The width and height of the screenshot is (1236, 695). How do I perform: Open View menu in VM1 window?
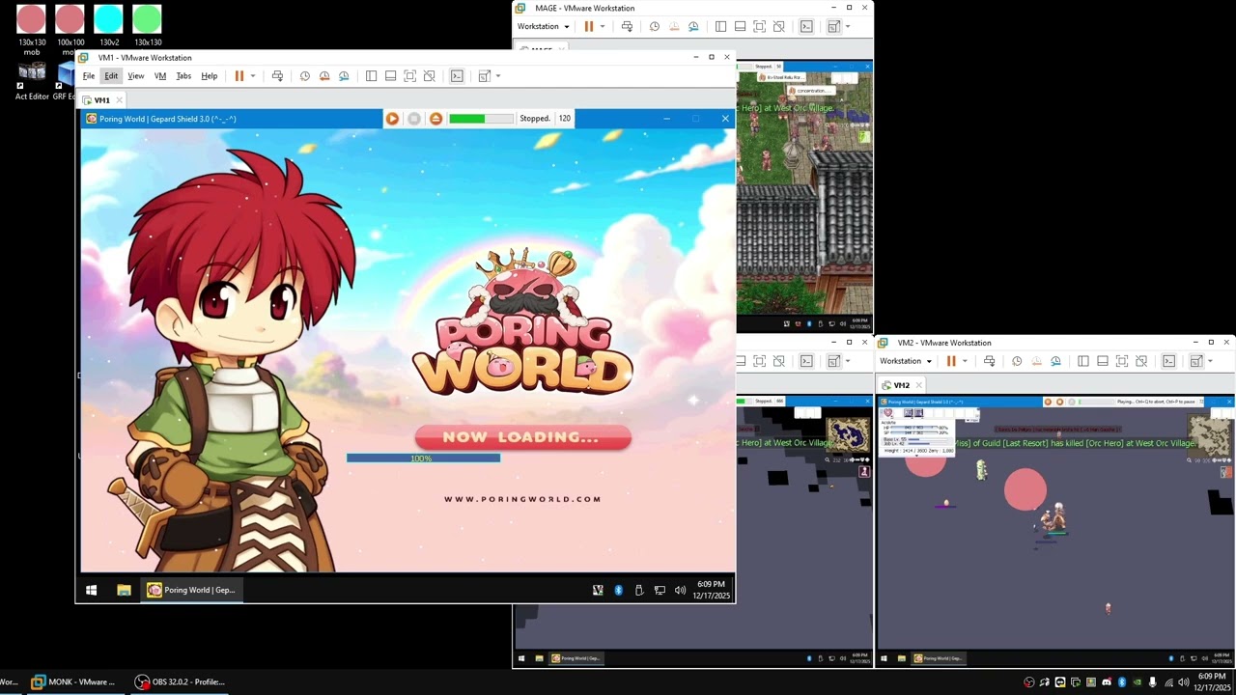pos(136,76)
